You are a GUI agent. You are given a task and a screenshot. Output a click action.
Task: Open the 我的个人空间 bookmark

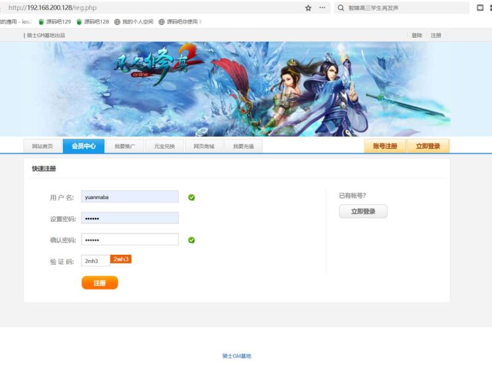[x=133, y=22]
